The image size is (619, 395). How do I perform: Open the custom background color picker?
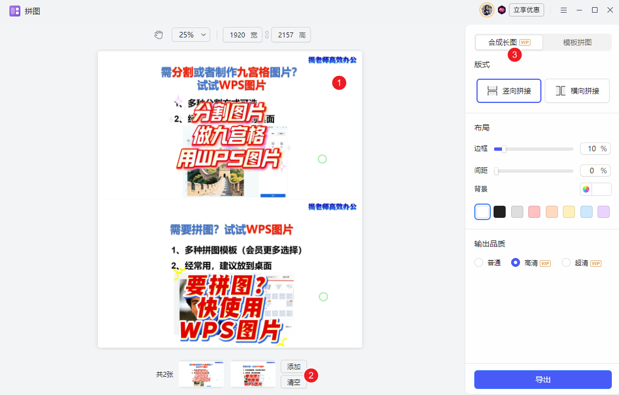tap(595, 189)
